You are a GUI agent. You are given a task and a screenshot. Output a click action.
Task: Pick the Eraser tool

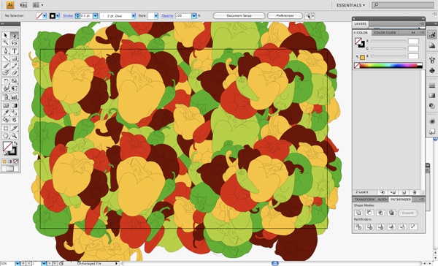pos(15,73)
